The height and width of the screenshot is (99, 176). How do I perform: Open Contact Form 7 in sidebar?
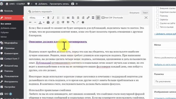[12, 59]
